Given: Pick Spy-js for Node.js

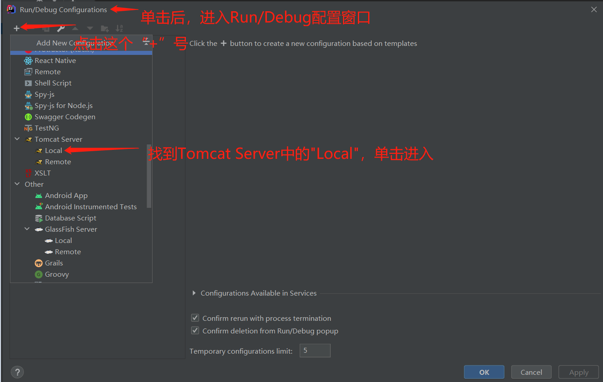Looking at the screenshot, I should coord(63,106).
